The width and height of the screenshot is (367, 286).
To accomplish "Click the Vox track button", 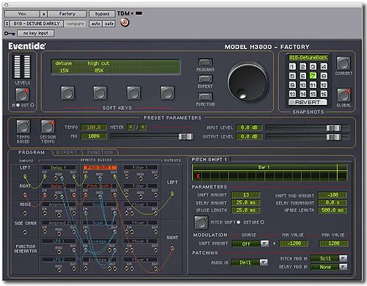I will tap(22, 14).
